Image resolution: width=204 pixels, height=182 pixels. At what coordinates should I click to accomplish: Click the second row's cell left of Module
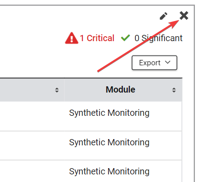[x=32, y=146]
